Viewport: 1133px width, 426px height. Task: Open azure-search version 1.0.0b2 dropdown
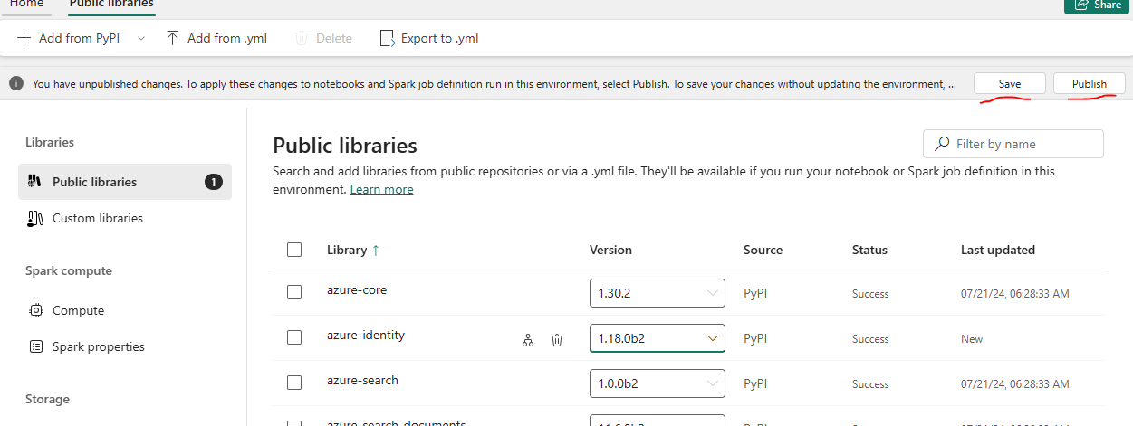click(658, 383)
